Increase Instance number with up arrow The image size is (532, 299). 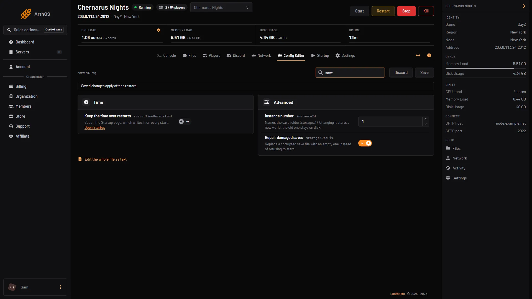click(x=426, y=119)
